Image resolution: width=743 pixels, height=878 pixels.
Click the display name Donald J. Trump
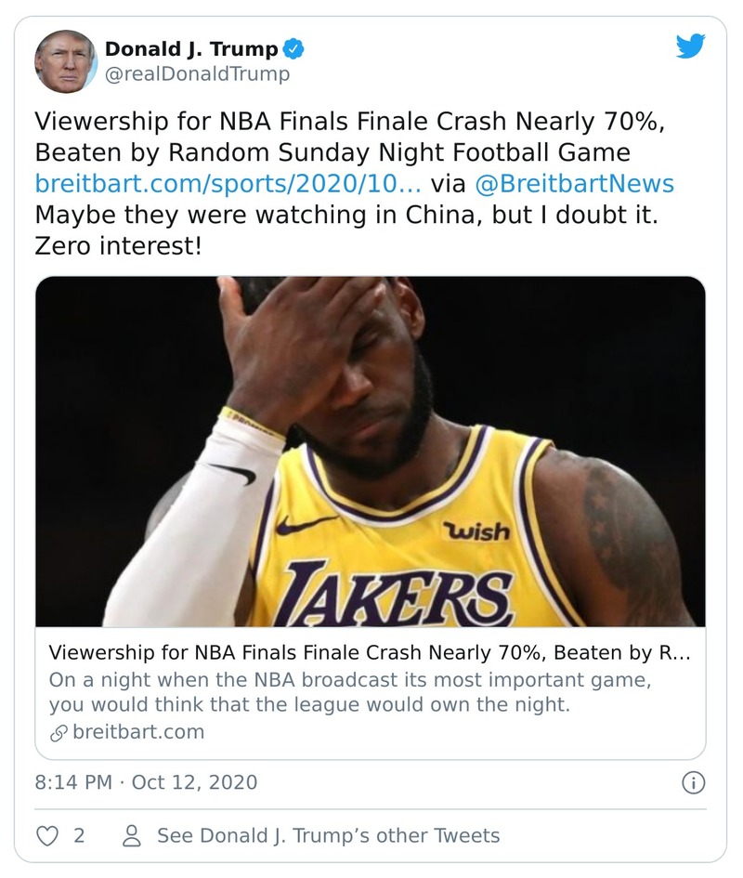coord(192,48)
